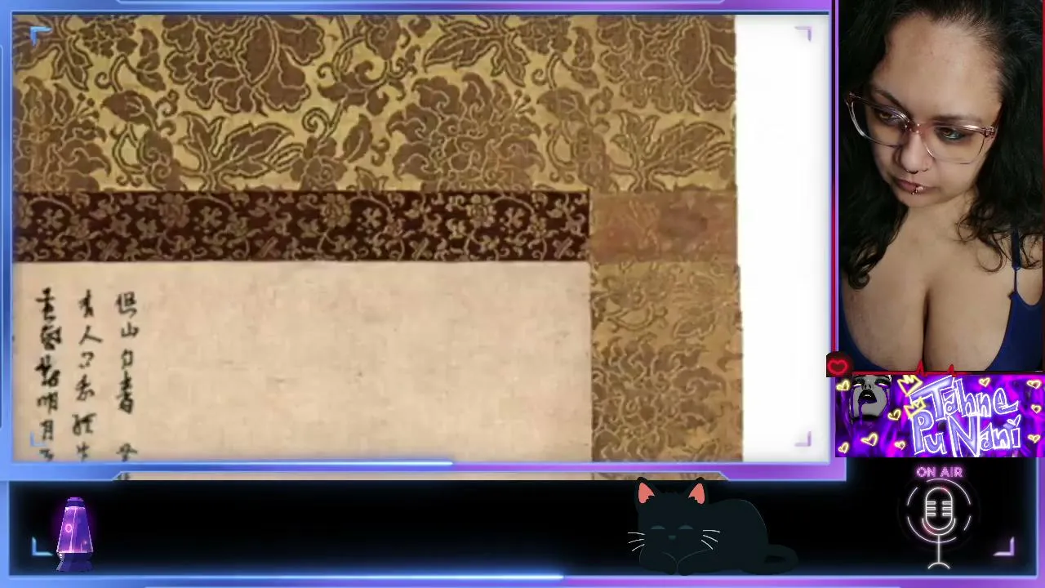Select the "ON AIR" label
The height and width of the screenshot is (588, 1045).
[x=939, y=472]
